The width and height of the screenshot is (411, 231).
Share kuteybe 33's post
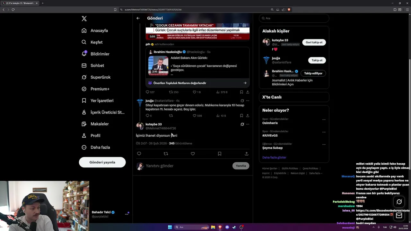click(x=247, y=154)
